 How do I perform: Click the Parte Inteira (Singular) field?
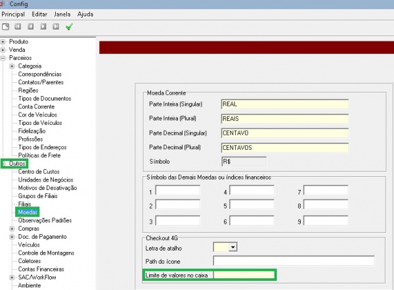click(x=284, y=105)
